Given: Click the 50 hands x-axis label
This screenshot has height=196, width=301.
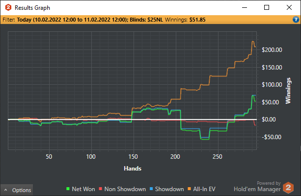Looking at the screenshot, I should [49, 157].
